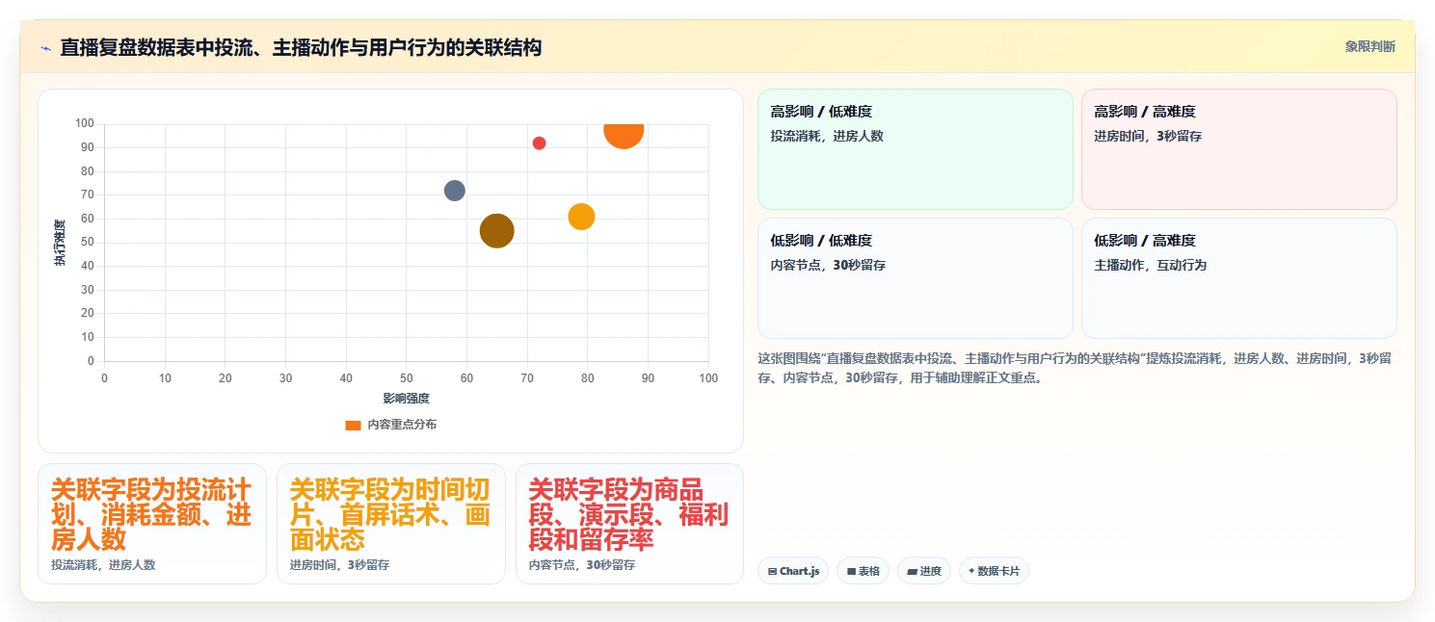Click the page title 直播复盘数据表中投流
The height and width of the screenshot is (622, 1435).
(301, 47)
